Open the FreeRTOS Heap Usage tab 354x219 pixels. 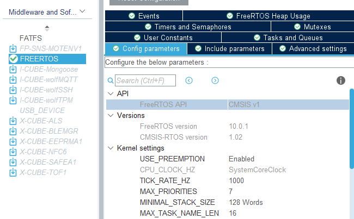pos(268,16)
